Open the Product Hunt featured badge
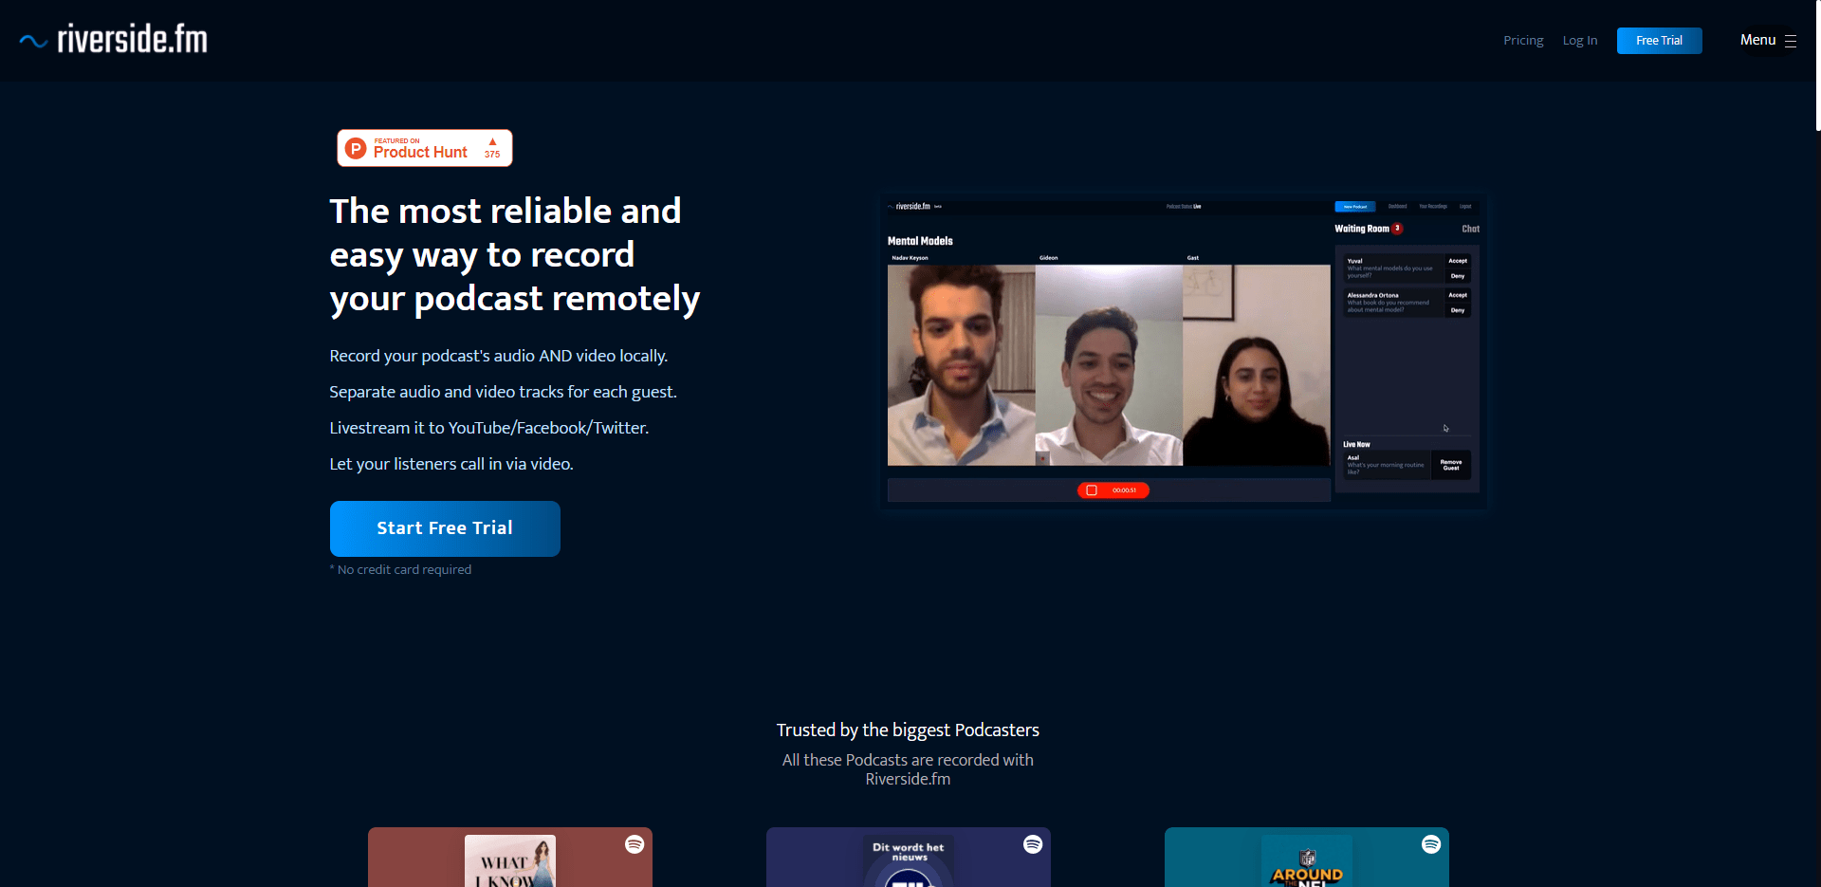 point(425,148)
